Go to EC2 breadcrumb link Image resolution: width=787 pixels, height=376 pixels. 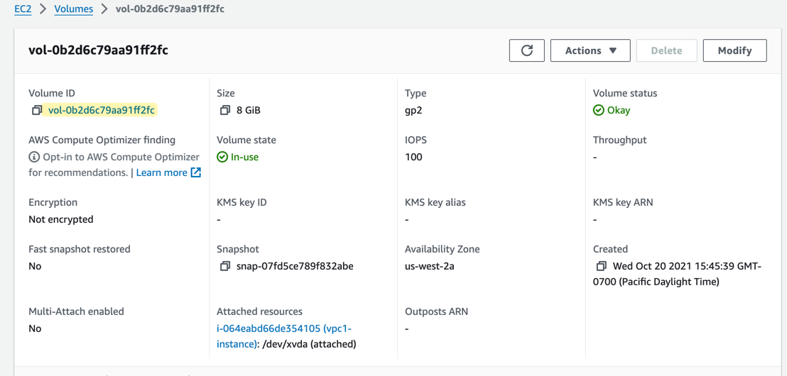[x=23, y=9]
